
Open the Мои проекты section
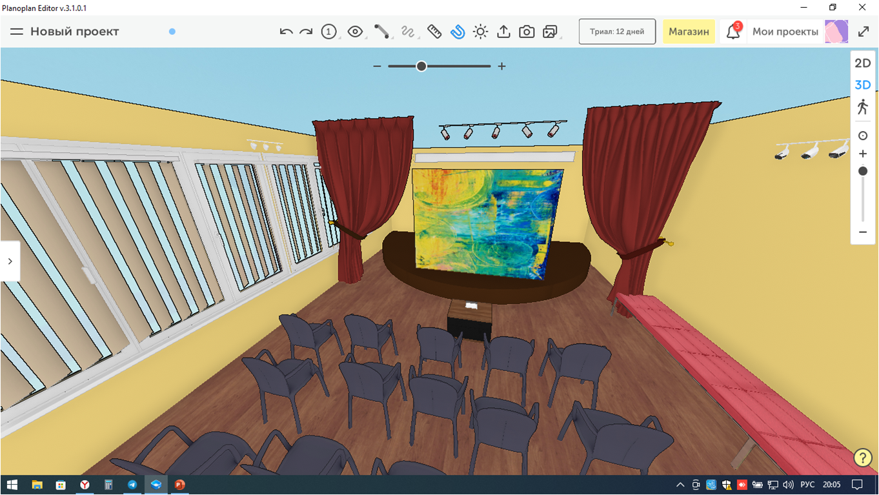785,32
